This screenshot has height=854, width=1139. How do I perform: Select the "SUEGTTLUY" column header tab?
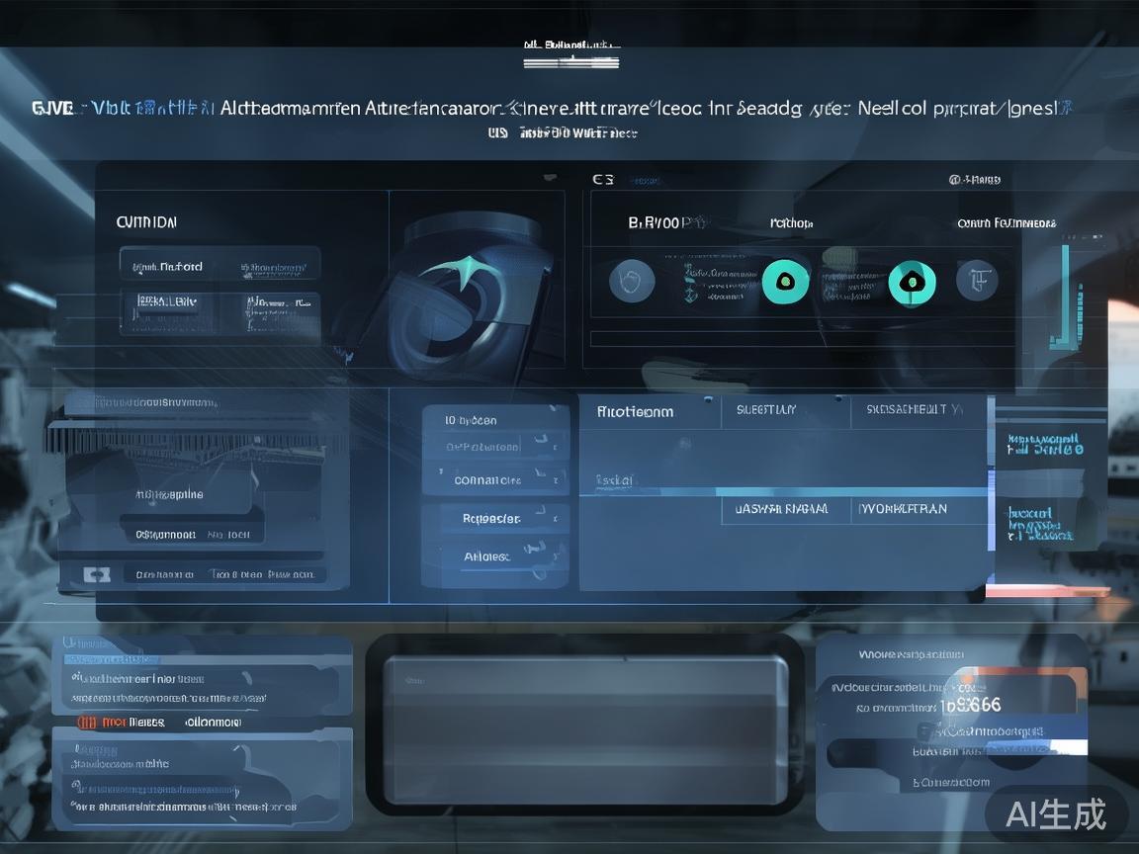759,409
